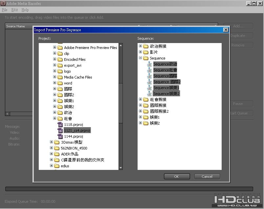The width and height of the screenshot is (264, 209).
Task: Click the Media Cache Files folder icon
Action: coord(60,77)
